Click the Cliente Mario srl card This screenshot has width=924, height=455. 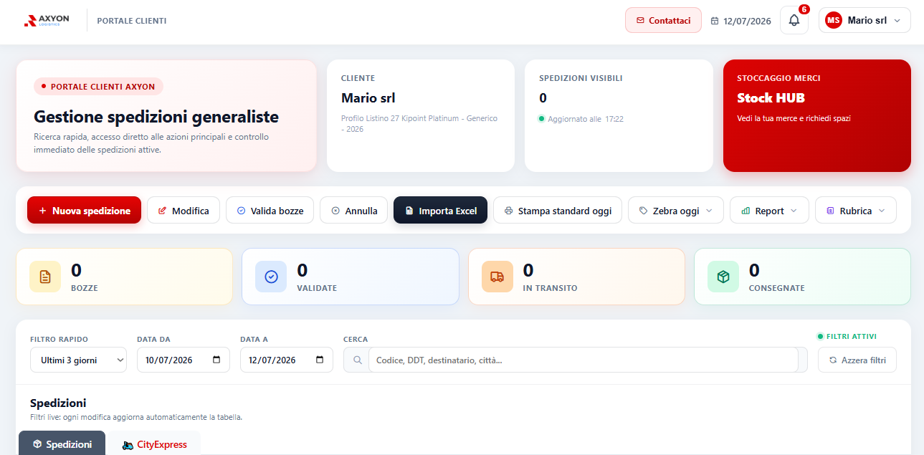[421, 115]
